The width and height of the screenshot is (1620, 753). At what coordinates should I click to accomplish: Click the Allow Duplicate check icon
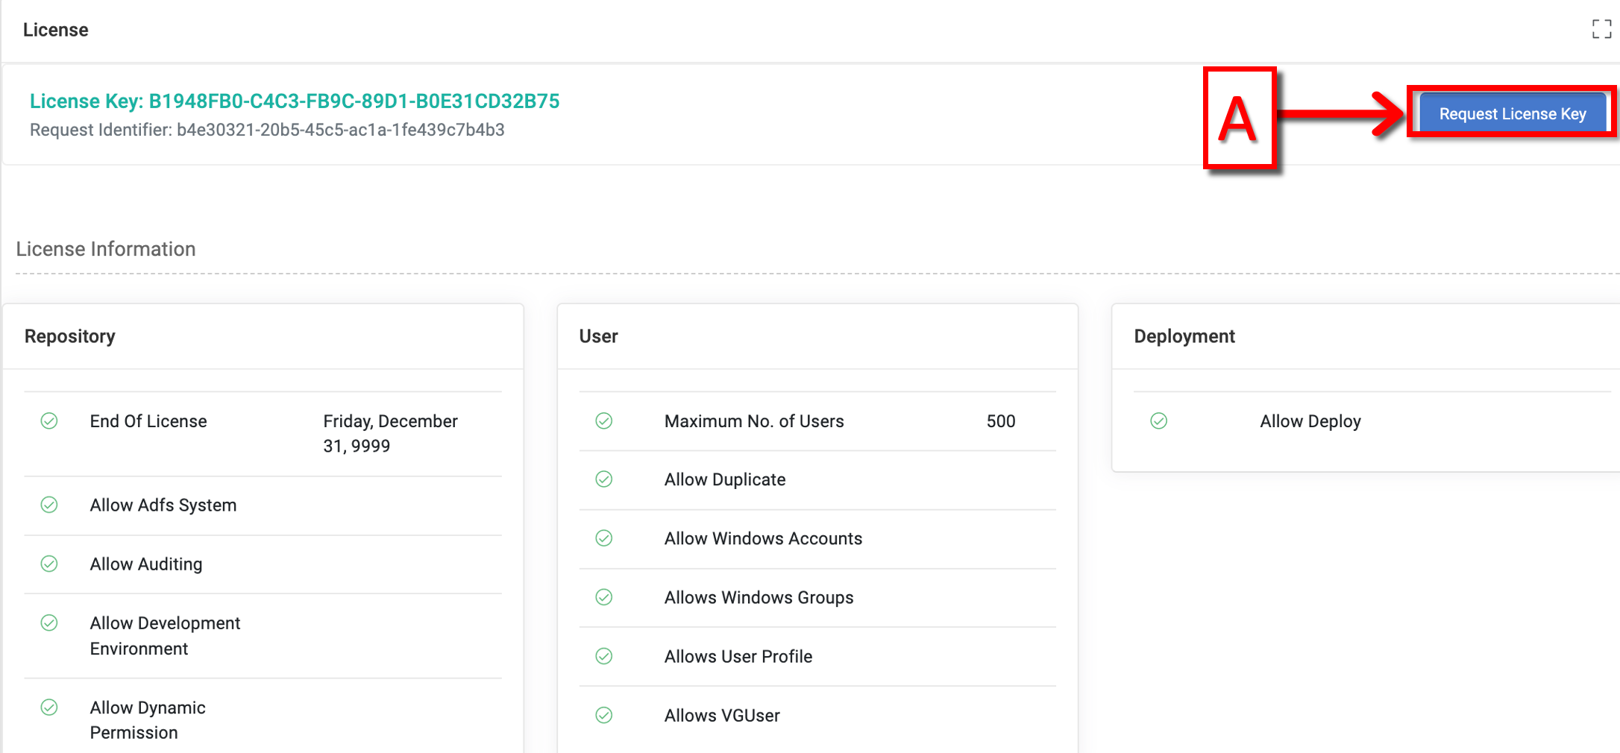pyautogui.click(x=604, y=479)
